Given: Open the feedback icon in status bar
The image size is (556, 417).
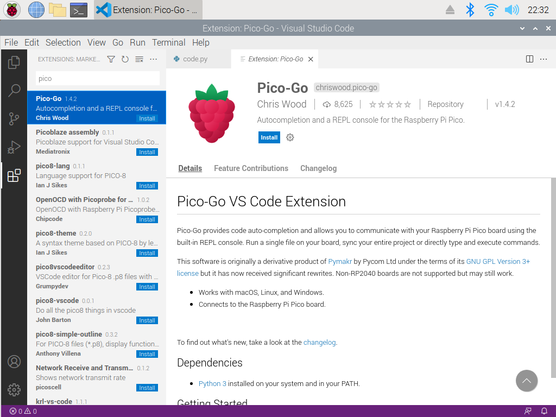Looking at the screenshot, I should pos(528,411).
